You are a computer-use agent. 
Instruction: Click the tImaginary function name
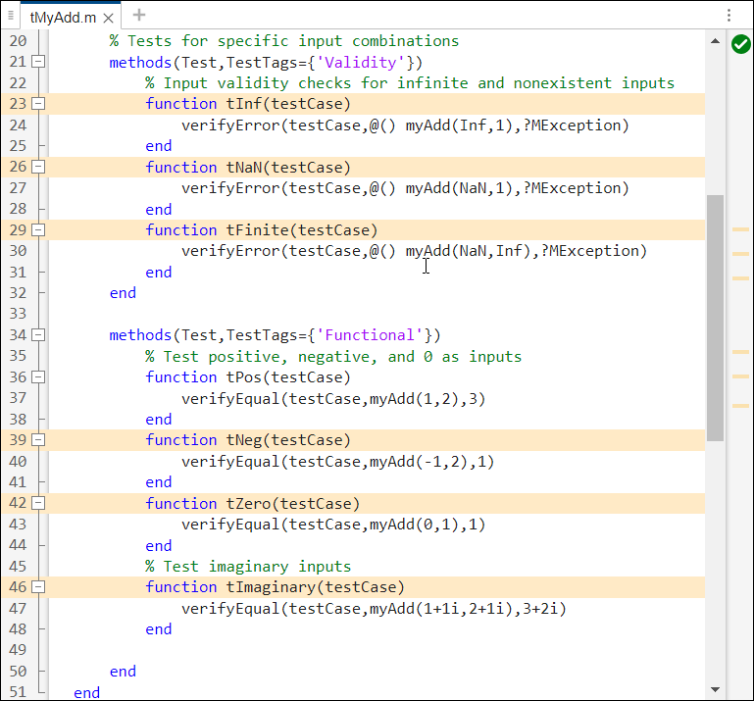[x=271, y=587]
